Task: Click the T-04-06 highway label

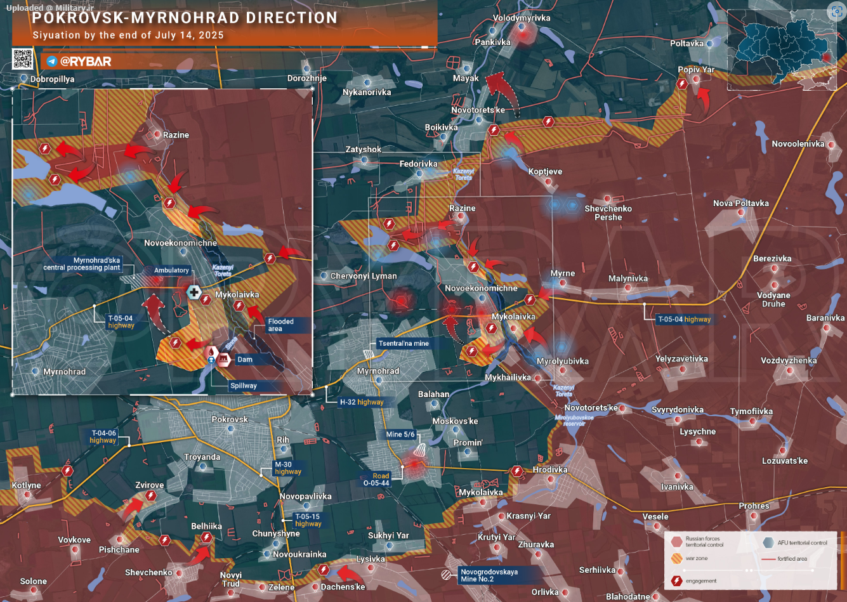Action: tap(103, 436)
